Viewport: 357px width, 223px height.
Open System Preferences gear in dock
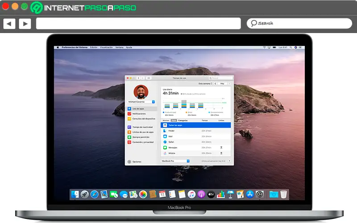(x=260, y=194)
